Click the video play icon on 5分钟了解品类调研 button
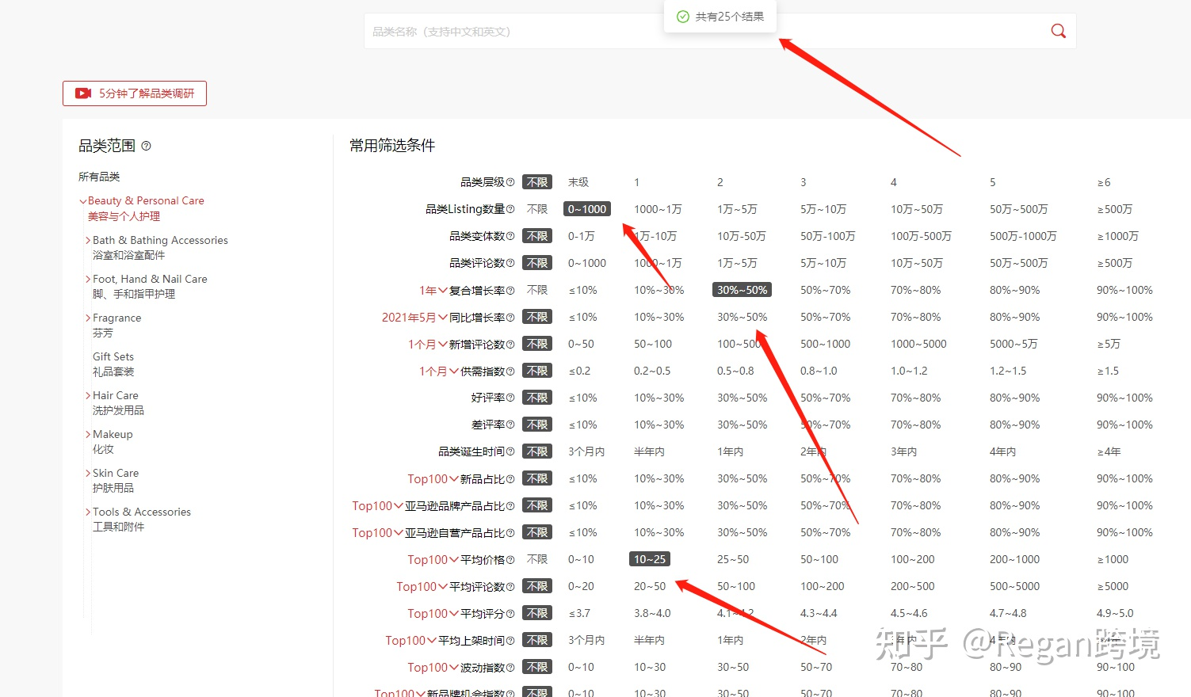The width and height of the screenshot is (1191, 697). pos(82,93)
